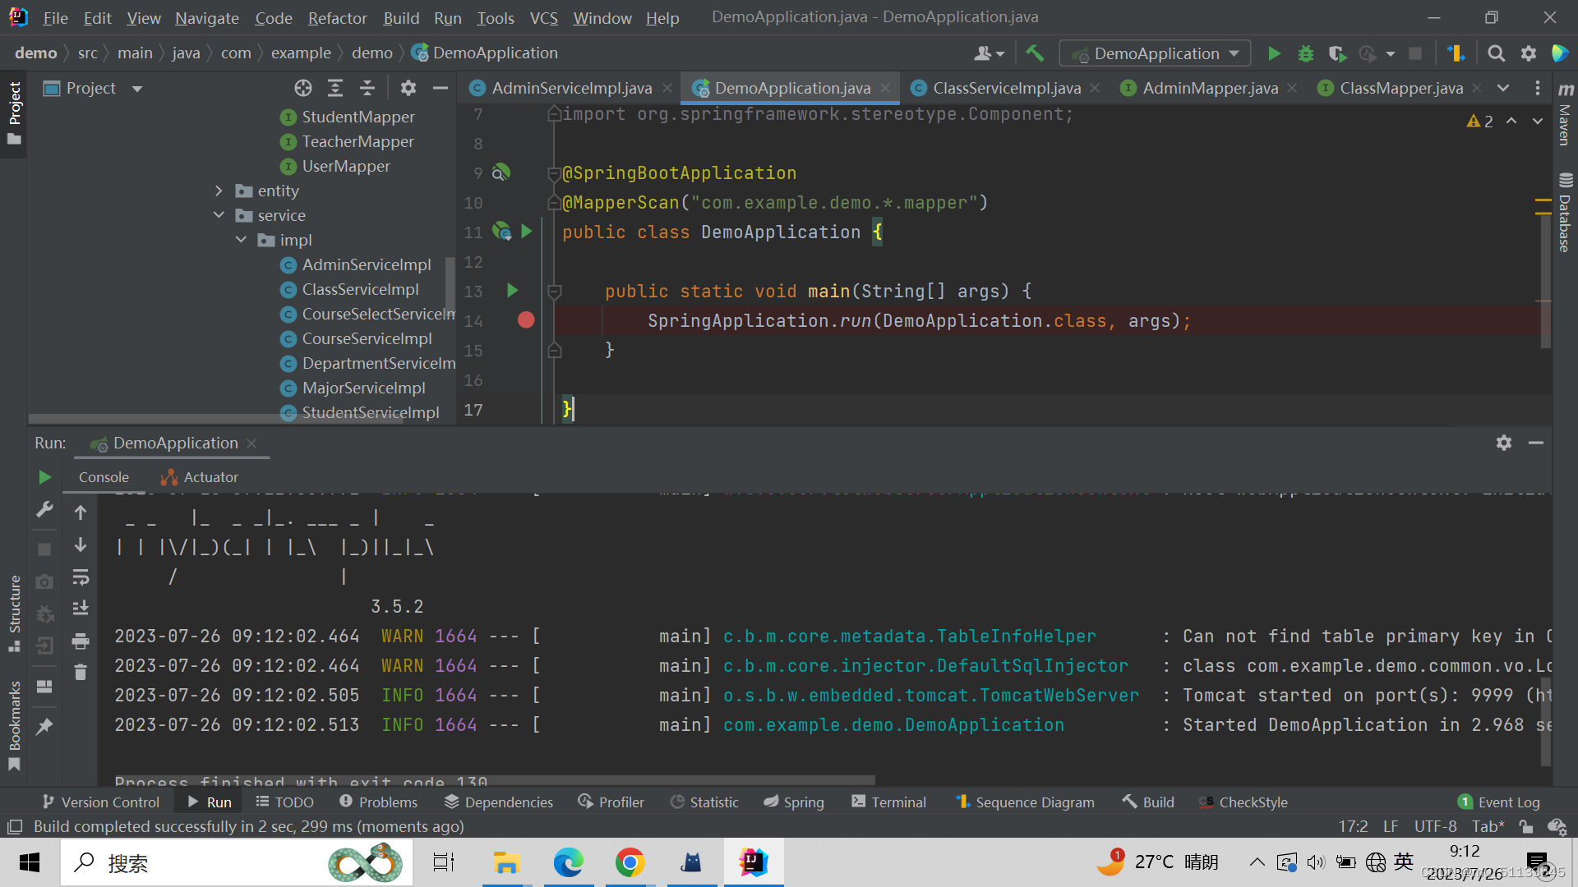Toggle the breakpoint on line 14
The image size is (1578, 887).
click(526, 320)
